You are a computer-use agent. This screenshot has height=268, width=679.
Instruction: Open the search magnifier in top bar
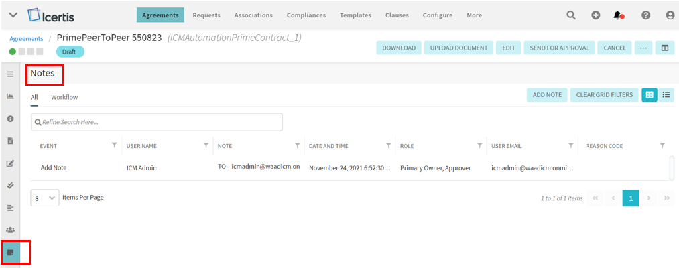pyautogui.click(x=571, y=15)
